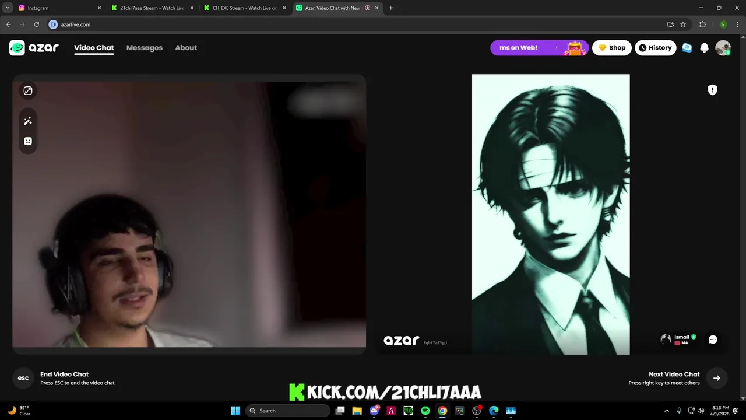Open the Chrome profile button
The image size is (746, 420).
click(723, 24)
